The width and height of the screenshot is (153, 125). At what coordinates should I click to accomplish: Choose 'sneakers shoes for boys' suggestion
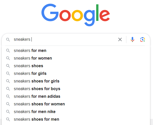[x=37, y=89]
